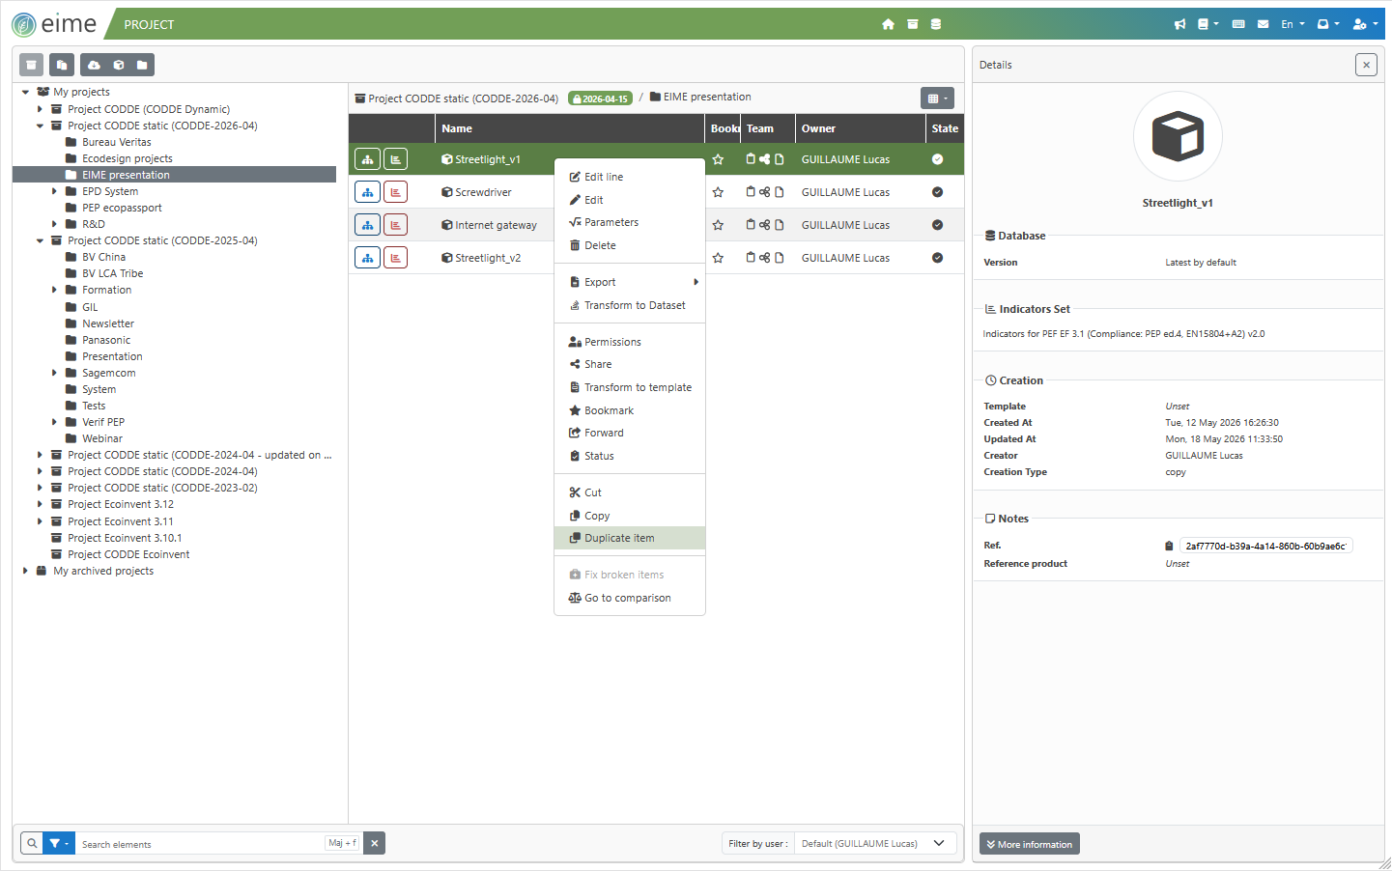Open the Filter by user dropdown
Viewport: 1392px width, 871px height.
(x=874, y=843)
